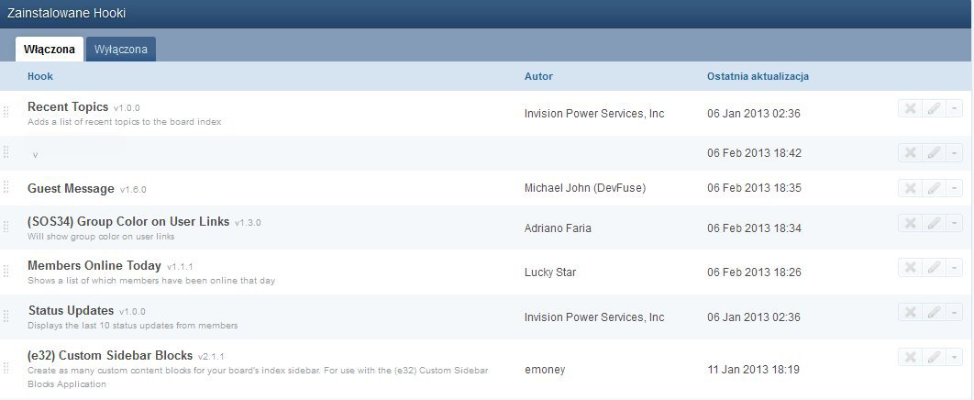This screenshot has width=974, height=400.
Task: Click the delete icon for Recent Topics hook
Action: [910, 109]
